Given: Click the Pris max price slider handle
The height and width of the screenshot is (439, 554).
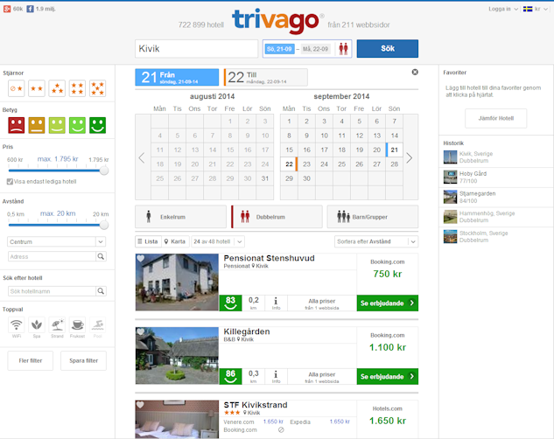Looking at the screenshot, I should pyautogui.click(x=104, y=171).
